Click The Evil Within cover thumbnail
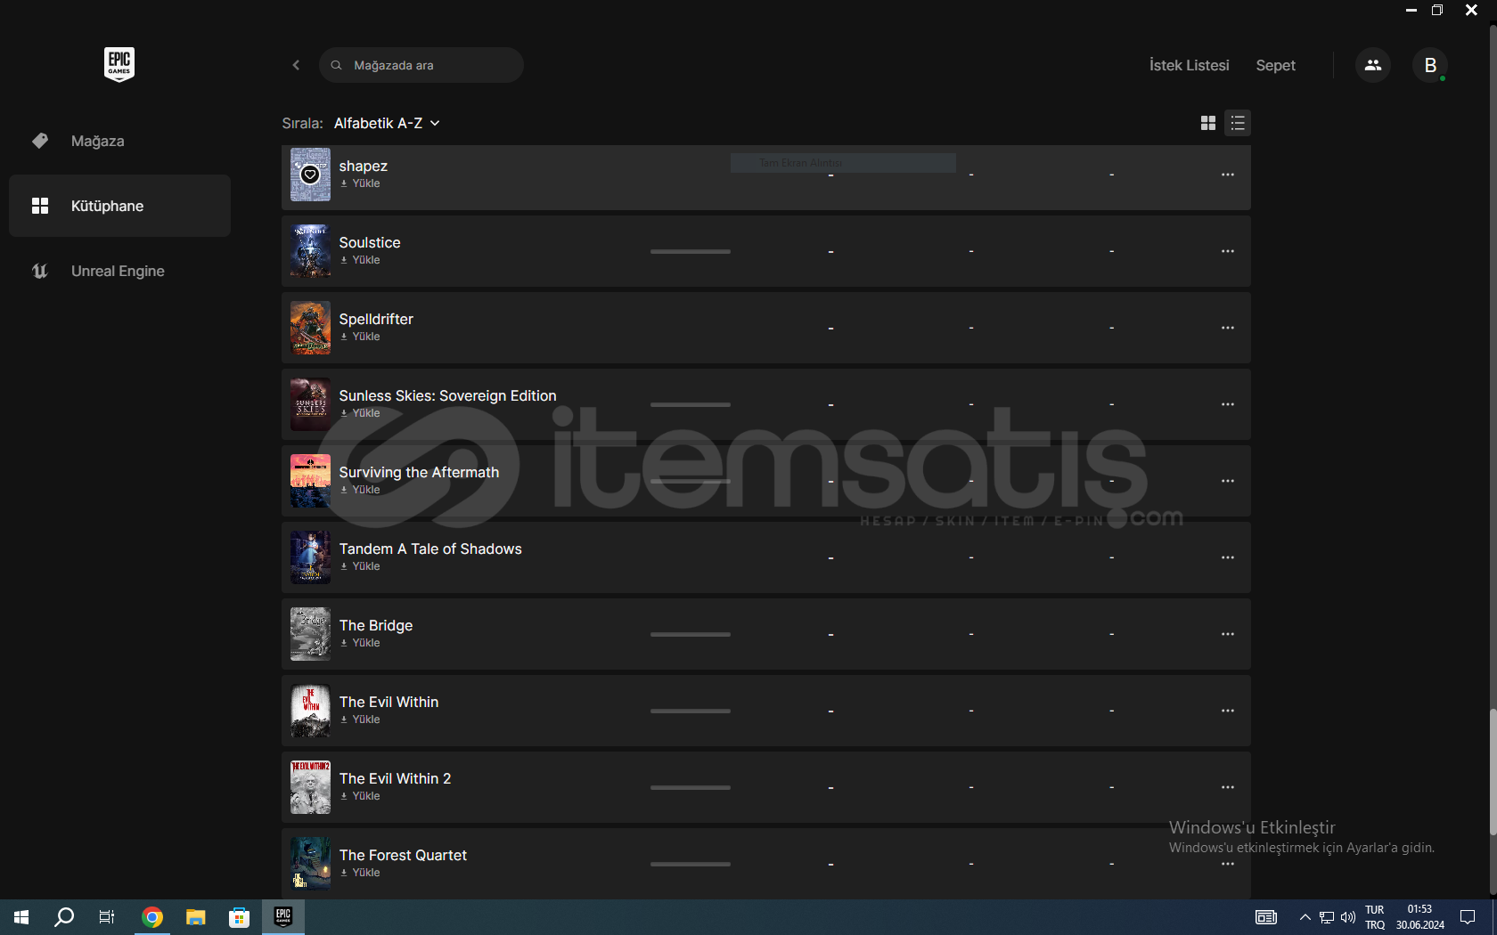Screen dimensions: 1497x935 click(310, 711)
